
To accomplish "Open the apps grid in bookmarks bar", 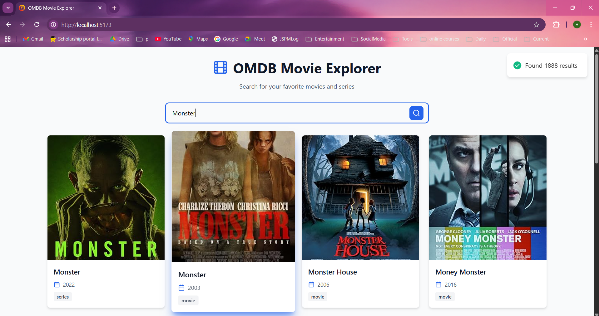I will click(8, 39).
